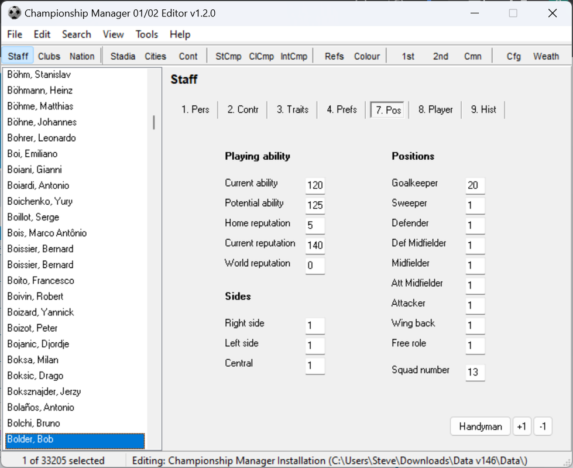
Task: Open the StCmp section
Action: (x=228, y=56)
